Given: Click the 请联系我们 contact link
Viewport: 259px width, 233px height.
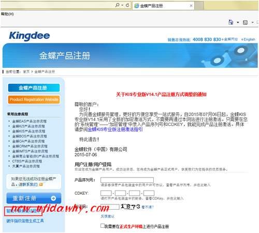Looking at the screenshot, I should point(28,184).
